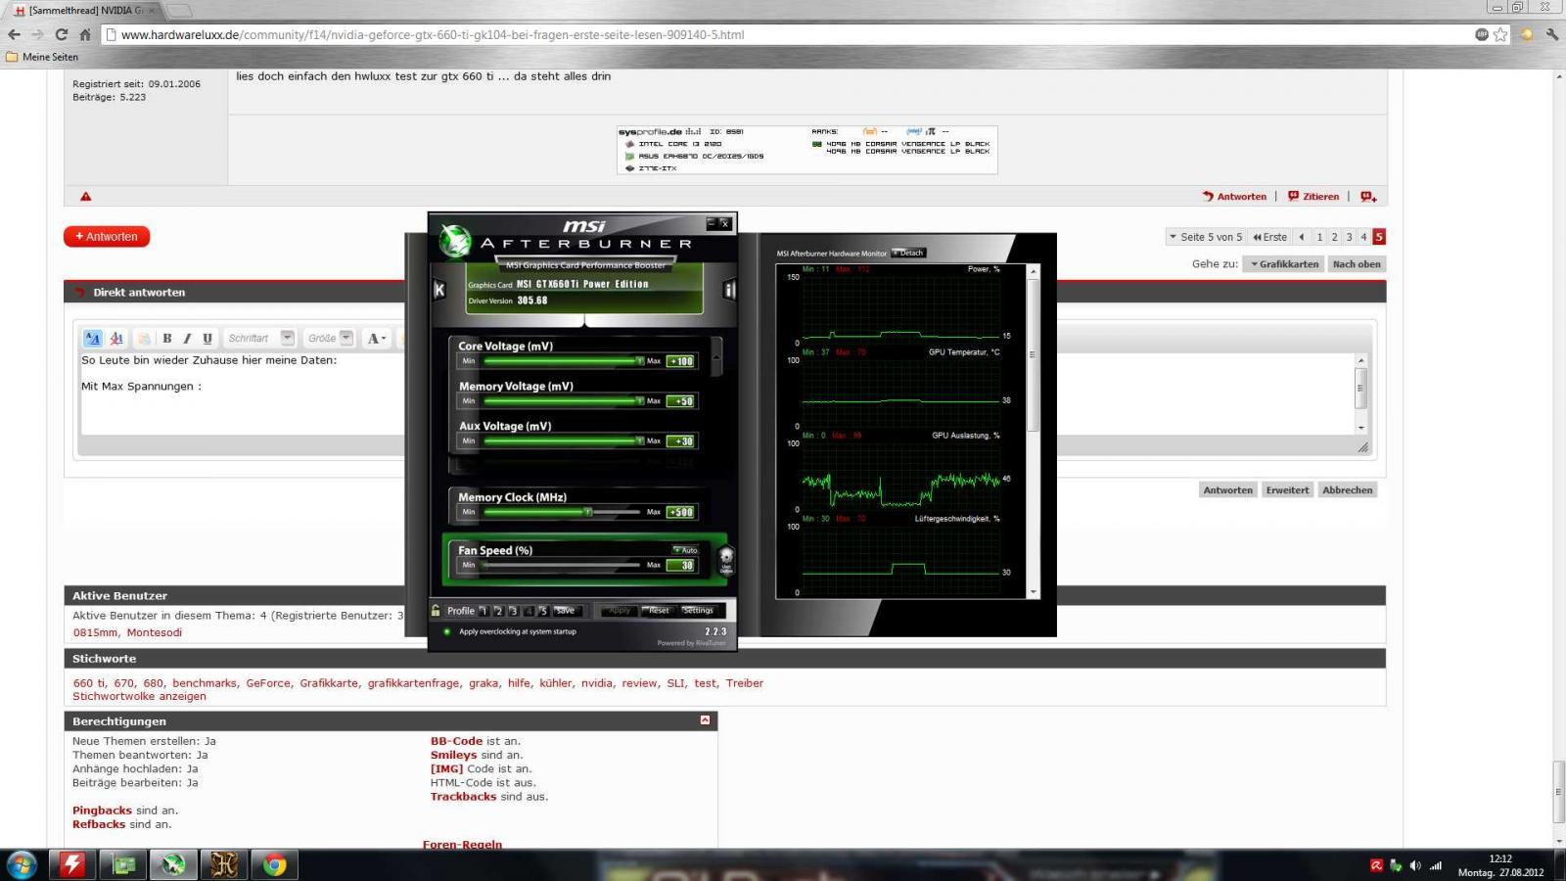Select Afterburner profile slot 5
This screenshot has height=881, width=1566.
click(543, 611)
